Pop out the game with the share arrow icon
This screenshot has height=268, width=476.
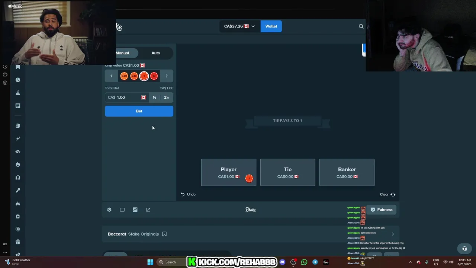click(148, 210)
